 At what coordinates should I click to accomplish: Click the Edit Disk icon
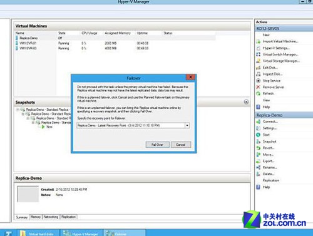259,68
